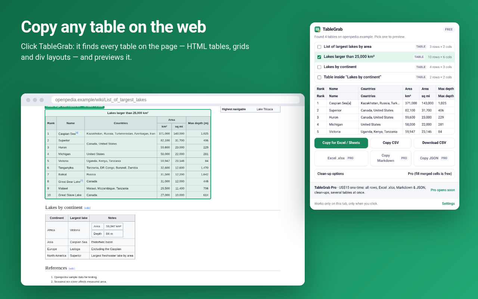Viewport: 478px width, 299px height.
Task: Click the Copy CSV button
Action: pyautogui.click(x=391, y=143)
